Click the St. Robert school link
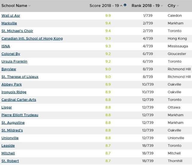 [10, 161]
